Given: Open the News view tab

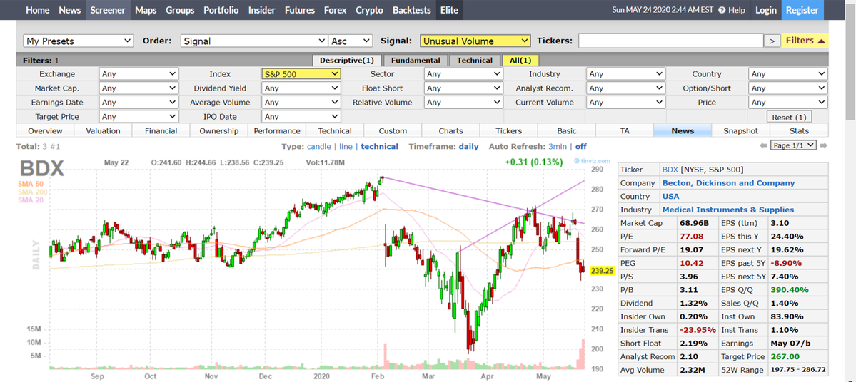Looking at the screenshot, I should 683,131.
